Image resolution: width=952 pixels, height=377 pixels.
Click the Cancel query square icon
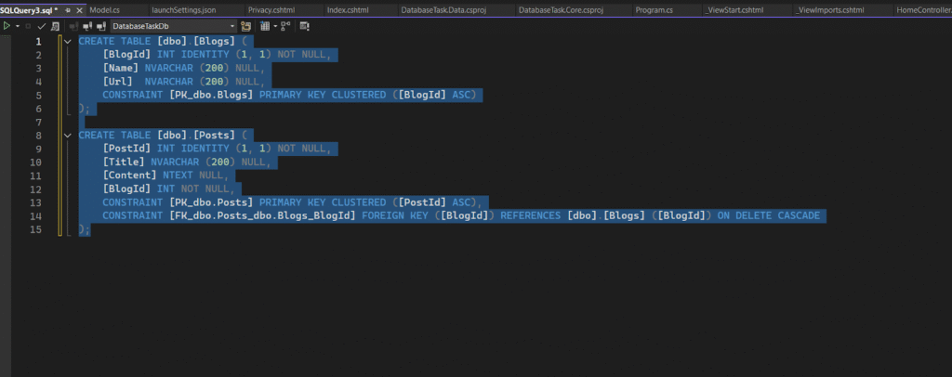click(x=28, y=26)
